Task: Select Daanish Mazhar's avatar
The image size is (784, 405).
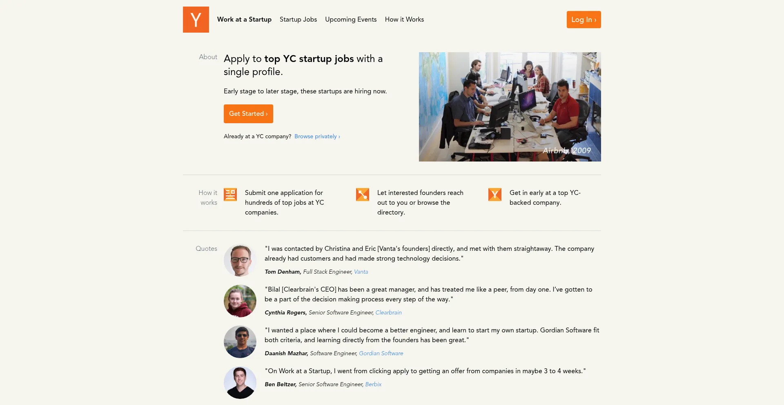Action: tap(240, 342)
